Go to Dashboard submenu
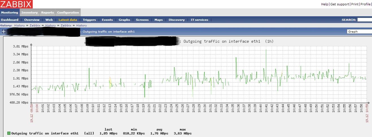 coord(10,20)
